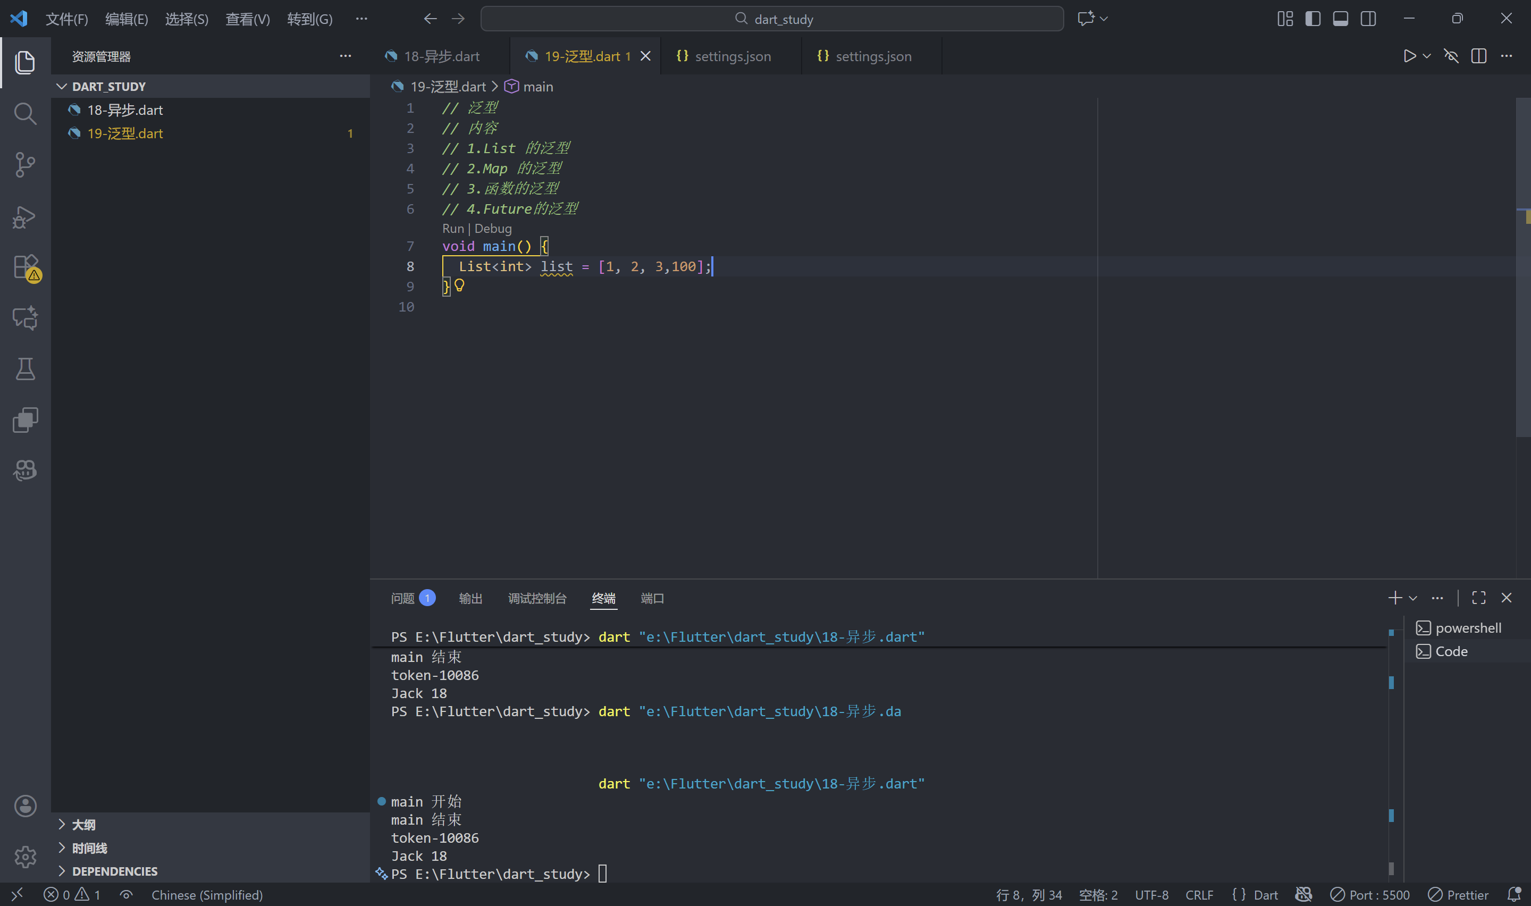Viewport: 1531px width, 906px height.
Task: Open the Extensions view with warning badge
Action: click(x=25, y=267)
